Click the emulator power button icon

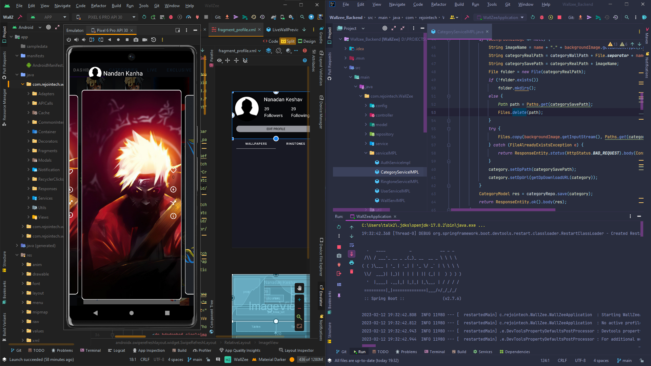[69, 40]
